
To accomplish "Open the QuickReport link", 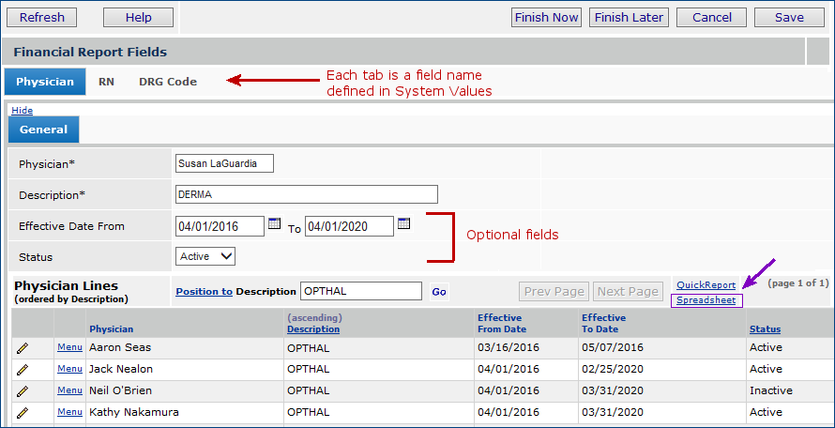I will pos(706,284).
